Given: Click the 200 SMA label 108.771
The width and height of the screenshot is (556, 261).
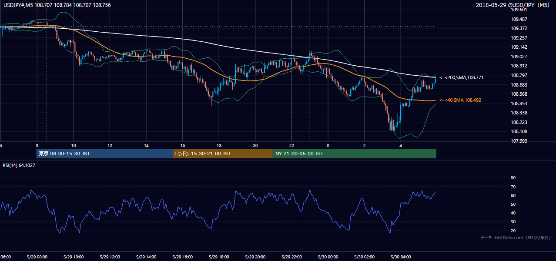Looking at the screenshot, I should click(x=462, y=77).
